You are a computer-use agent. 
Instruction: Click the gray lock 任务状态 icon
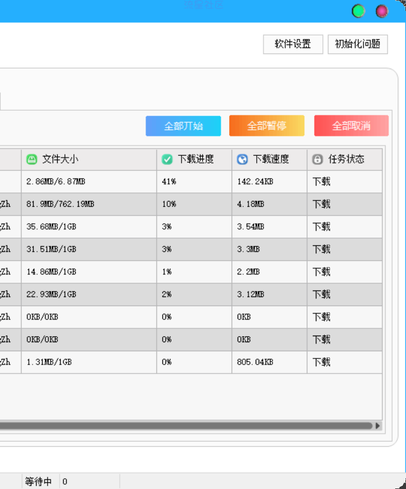pos(318,159)
